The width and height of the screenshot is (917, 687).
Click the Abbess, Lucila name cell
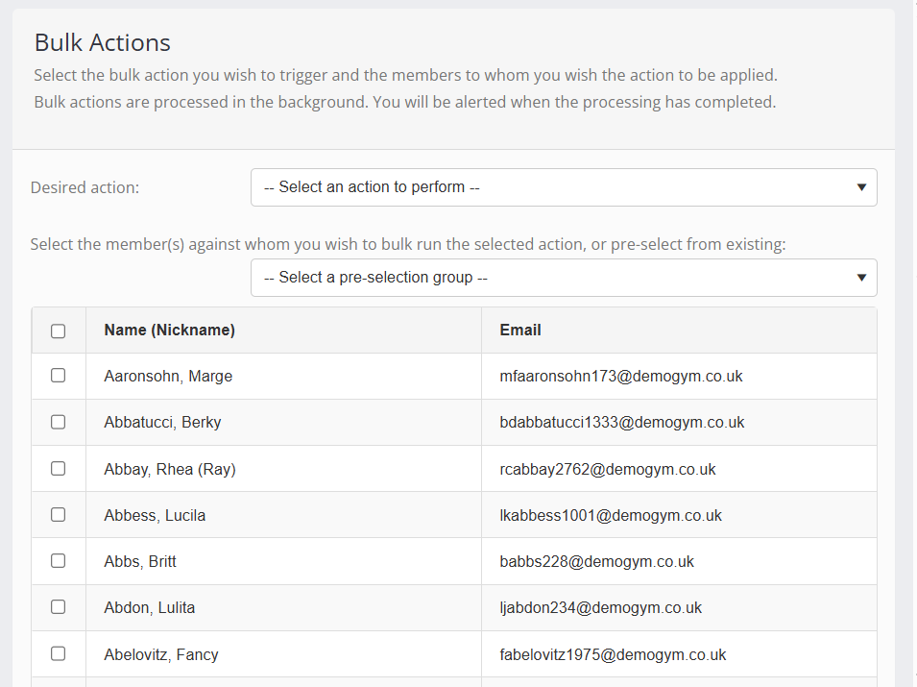pos(155,516)
